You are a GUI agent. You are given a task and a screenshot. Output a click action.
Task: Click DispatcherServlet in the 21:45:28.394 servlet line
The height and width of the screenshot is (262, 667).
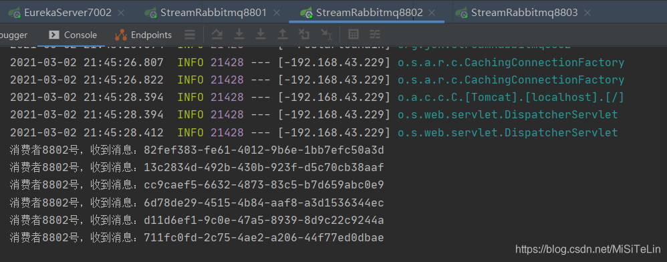pos(561,115)
